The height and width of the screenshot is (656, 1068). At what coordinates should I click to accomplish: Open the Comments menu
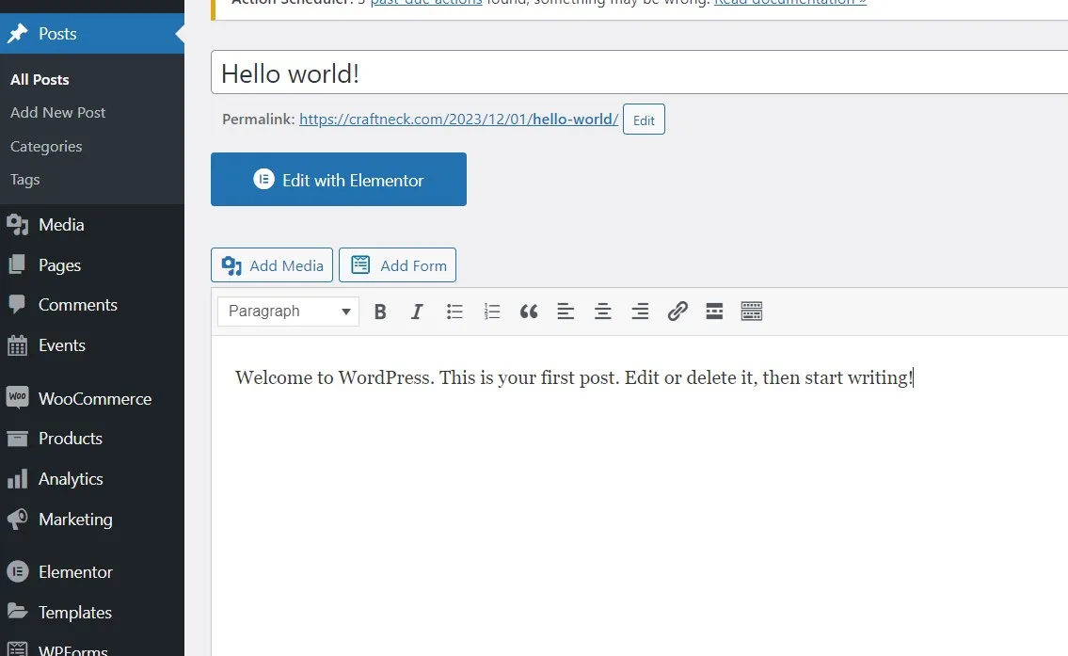point(92,305)
